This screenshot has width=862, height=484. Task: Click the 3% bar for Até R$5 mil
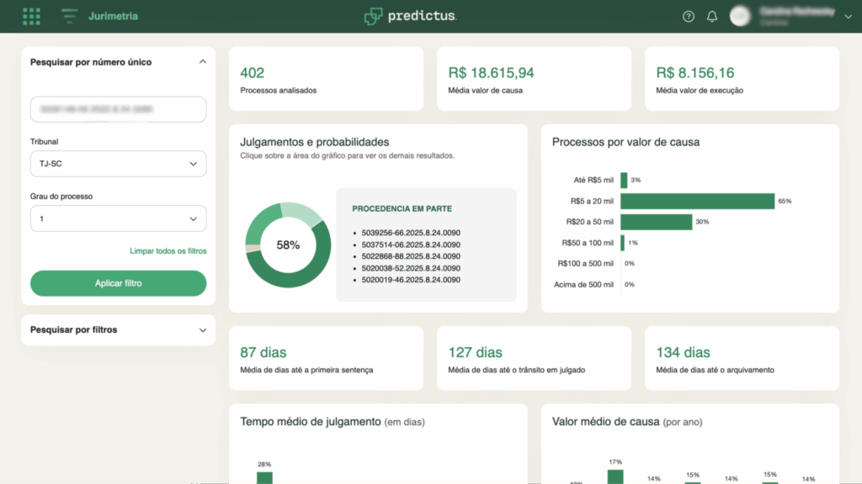point(624,180)
